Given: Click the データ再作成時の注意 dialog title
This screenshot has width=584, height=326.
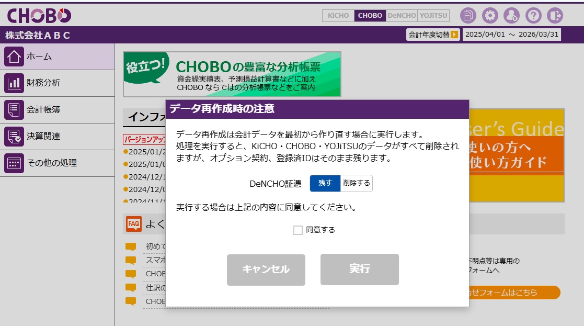Looking at the screenshot, I should (x=222, y=109).
